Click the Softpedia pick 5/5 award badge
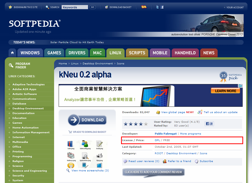252x183 pixels. (231, 77)
